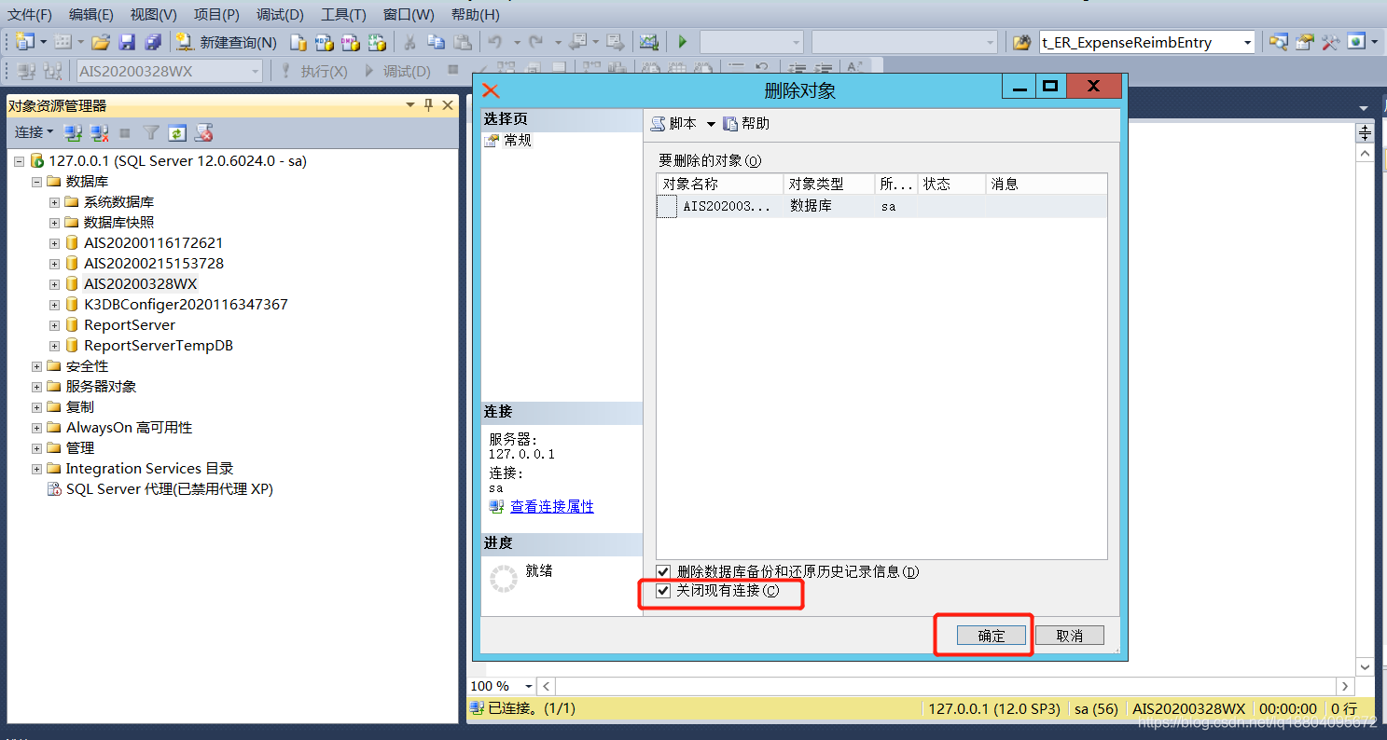Click the Refresh icon in Object Explorer
Image resolution: width=1387 pixels, height=740 pixels.
click(x=177, y=132)
